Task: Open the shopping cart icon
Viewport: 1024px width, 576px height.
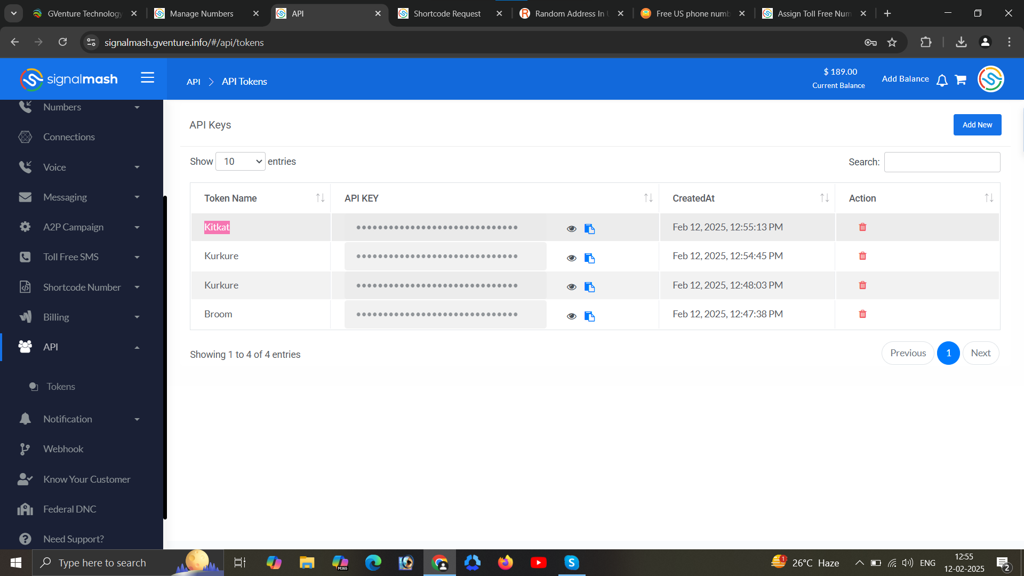Action: pyautogui.click(x=961, y=79)
